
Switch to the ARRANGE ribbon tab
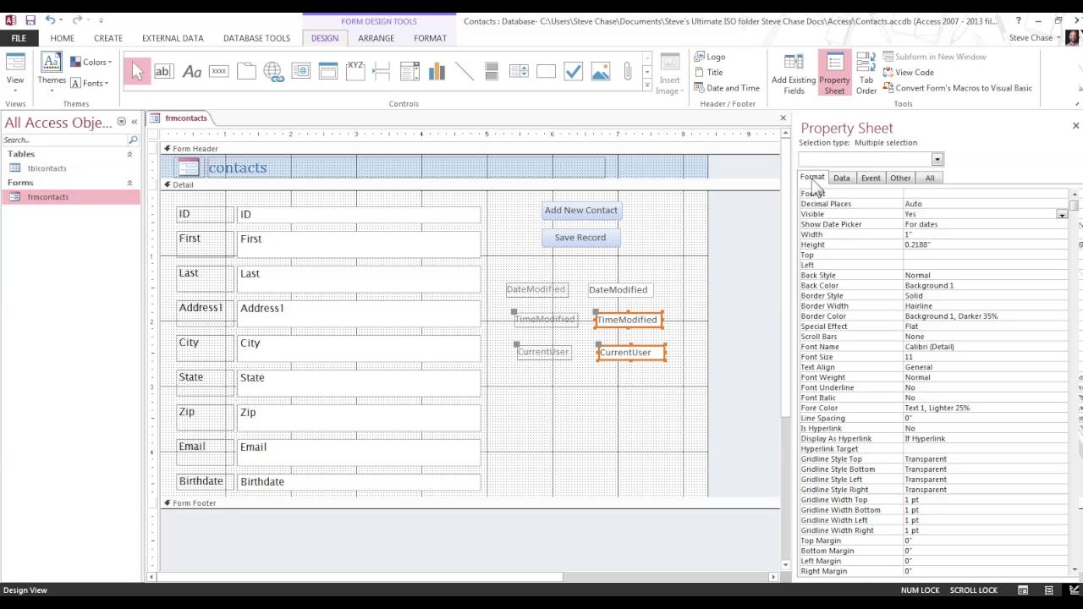click(x=377, y=38)
